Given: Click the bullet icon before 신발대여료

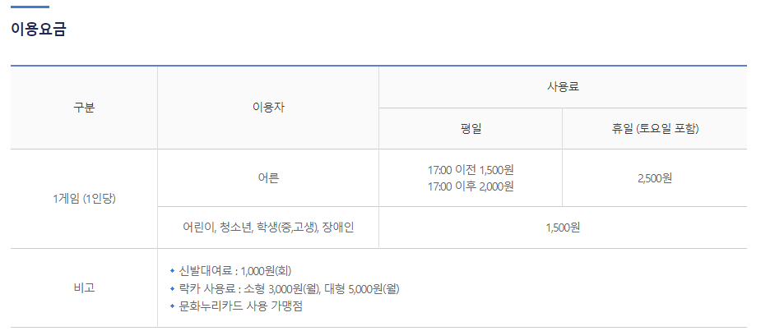Looking at the screenshot, I should coord(172,270).
